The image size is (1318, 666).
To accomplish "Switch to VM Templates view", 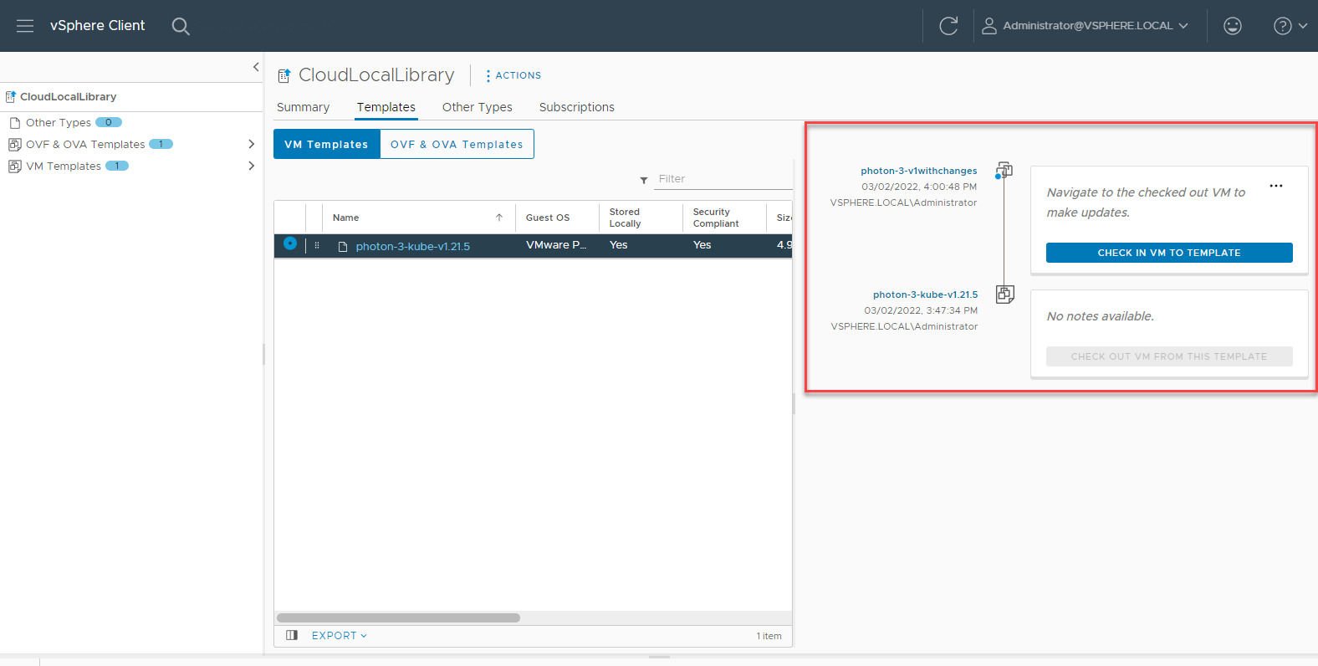I will click(326, 144).
